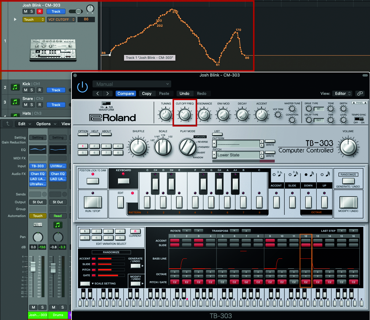Viewport: 370px width, 320px height.
Task: Toggle the plugin power button
Action: coord(82,87)
